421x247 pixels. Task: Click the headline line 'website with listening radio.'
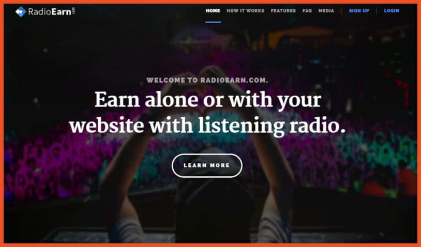pos(207,126)
